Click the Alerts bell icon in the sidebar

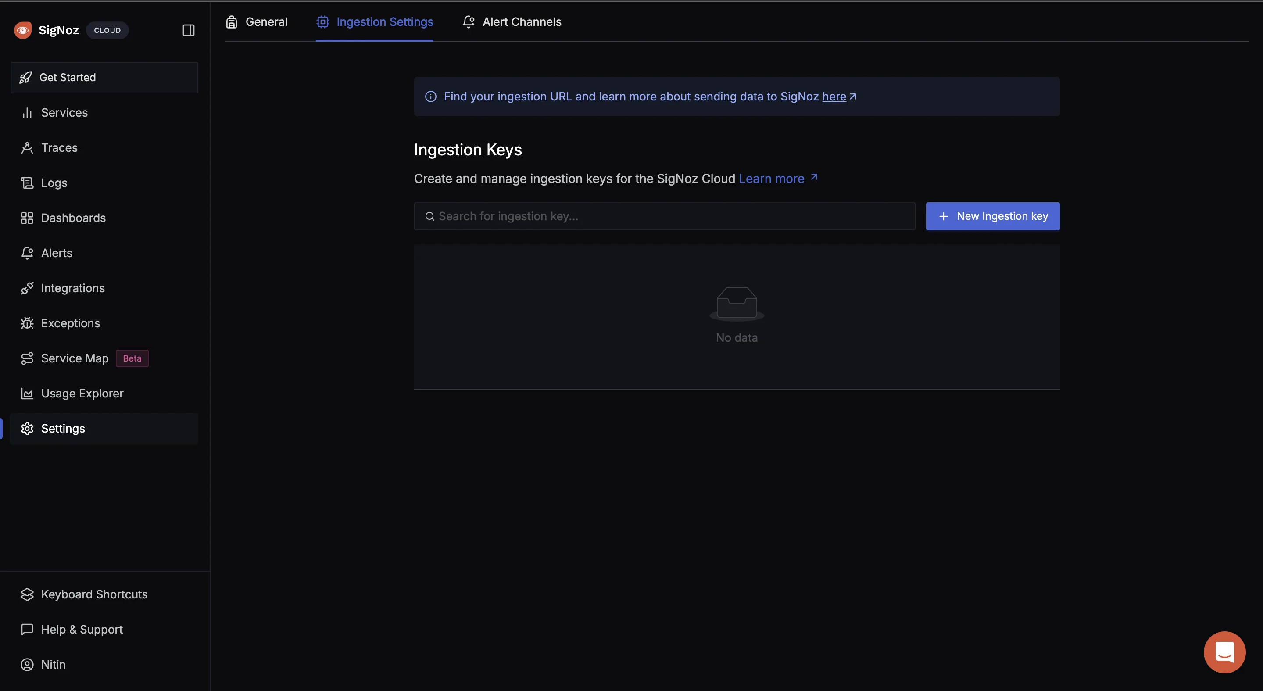pos(27,253)
